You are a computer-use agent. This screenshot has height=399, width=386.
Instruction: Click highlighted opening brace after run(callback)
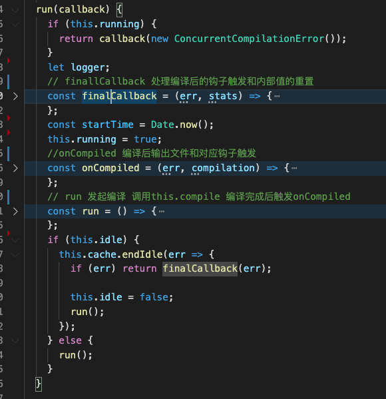tap(119, 10)
